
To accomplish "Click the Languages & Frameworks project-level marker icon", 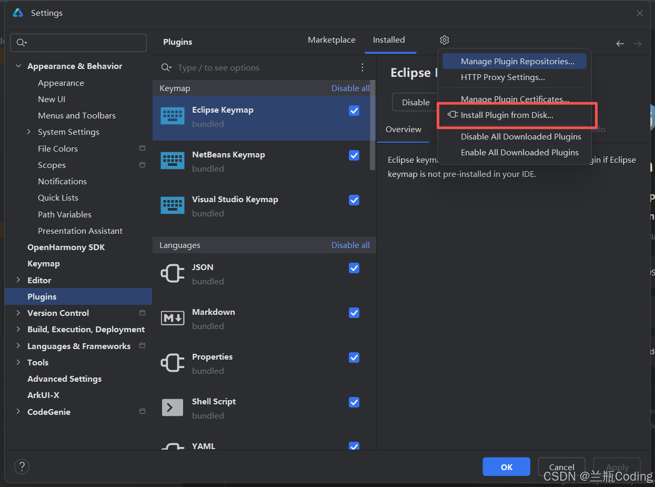I will [142, 346].
